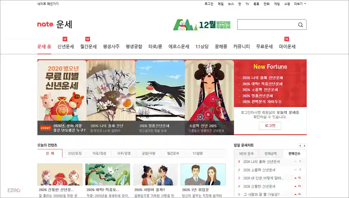Image resolution: width=349 pixels, height=198 pixels.
Task: Click the 로그인 button in the New Fortune panel
Action: pyautogui.click(x=270, y=125)
